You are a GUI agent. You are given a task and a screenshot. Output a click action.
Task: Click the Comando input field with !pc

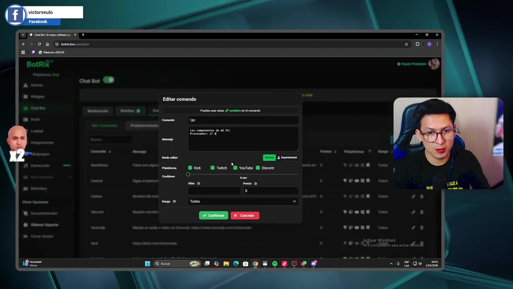(x=243, y=120)
